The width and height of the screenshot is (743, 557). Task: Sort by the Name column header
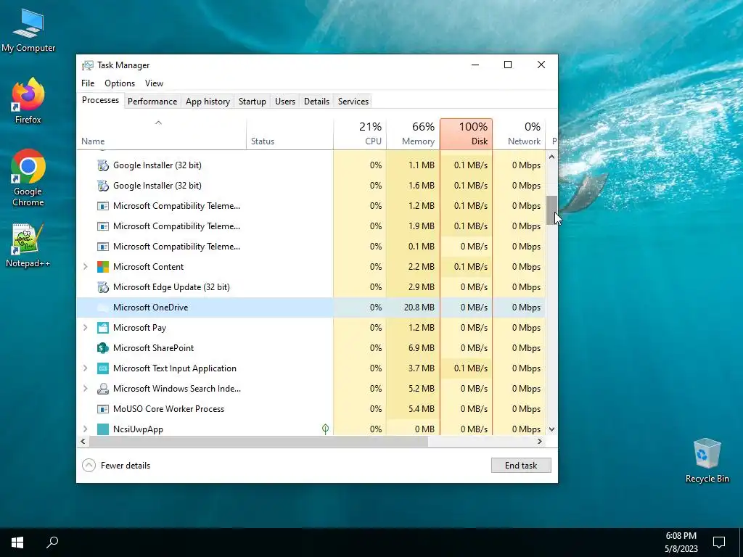pyautogui.click(x=161, y=134)
